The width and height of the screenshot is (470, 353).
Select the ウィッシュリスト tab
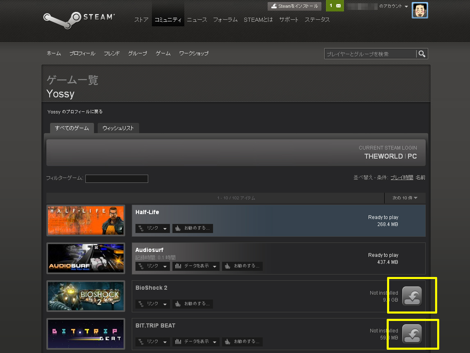(118, 128)
